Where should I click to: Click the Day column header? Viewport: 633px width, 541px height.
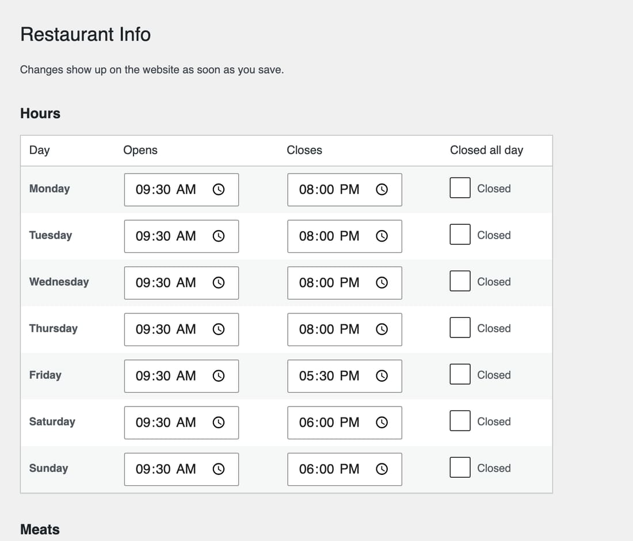[x=40, y=150]
